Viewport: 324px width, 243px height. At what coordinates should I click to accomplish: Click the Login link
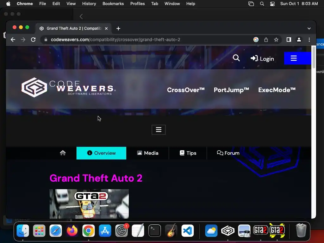click(262, 59)
